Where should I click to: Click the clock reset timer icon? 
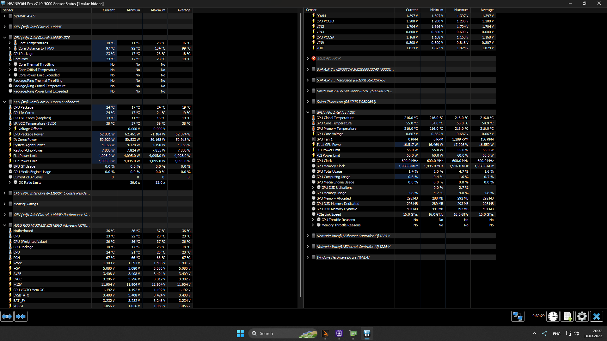[x=553, y=316]
